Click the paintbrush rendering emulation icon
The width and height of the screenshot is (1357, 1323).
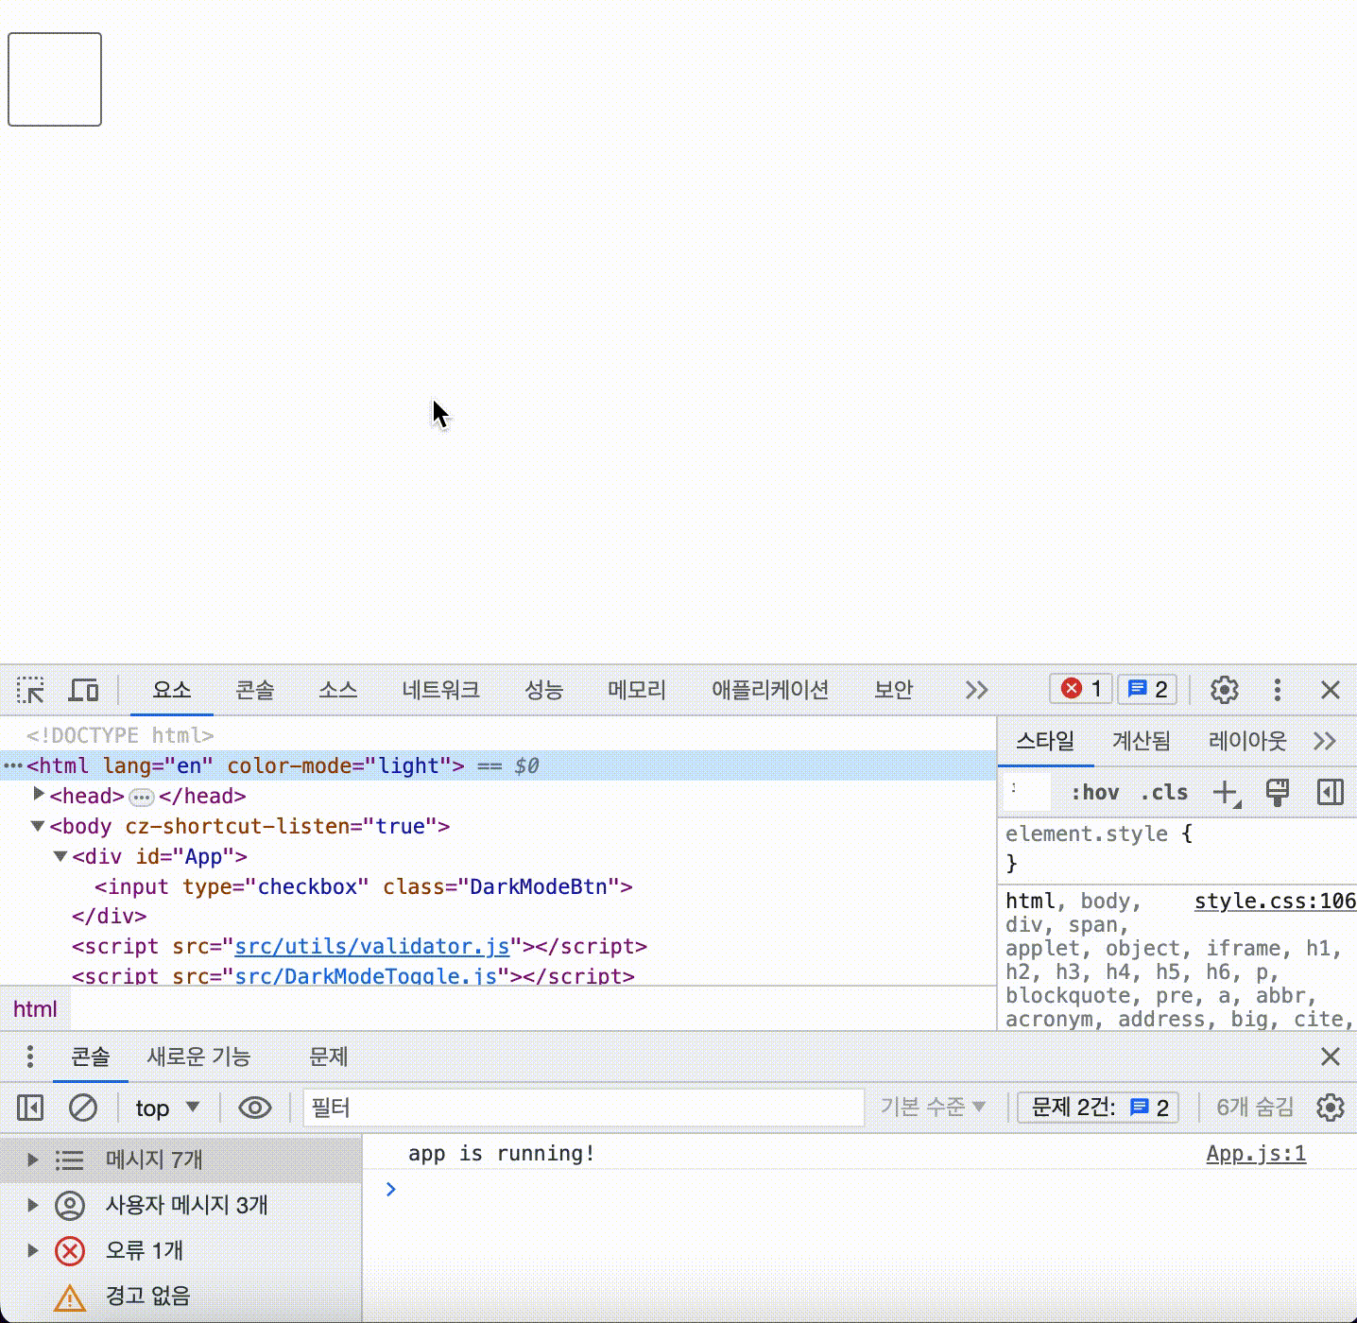[x=1278, y=792]
